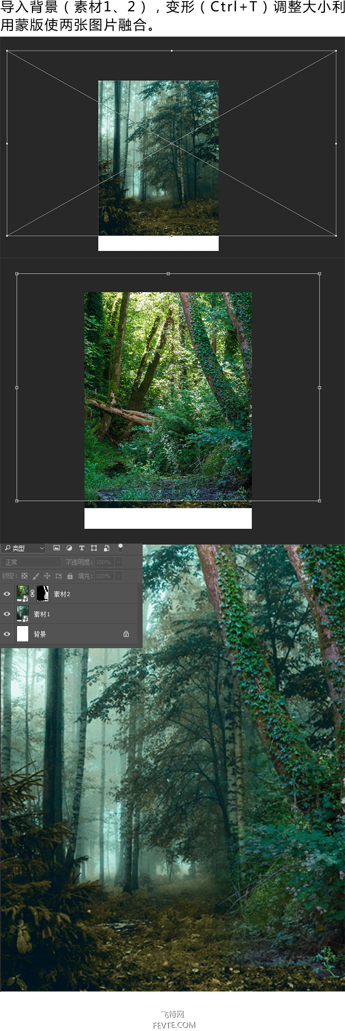
Task: Click lock image pixels brush icon
Action: [x=36, y=576]
